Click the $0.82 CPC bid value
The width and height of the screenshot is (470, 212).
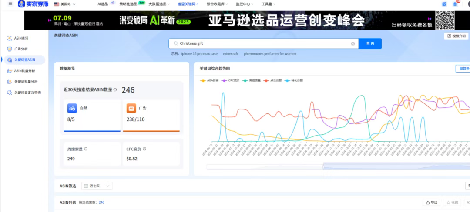point(132,159)
